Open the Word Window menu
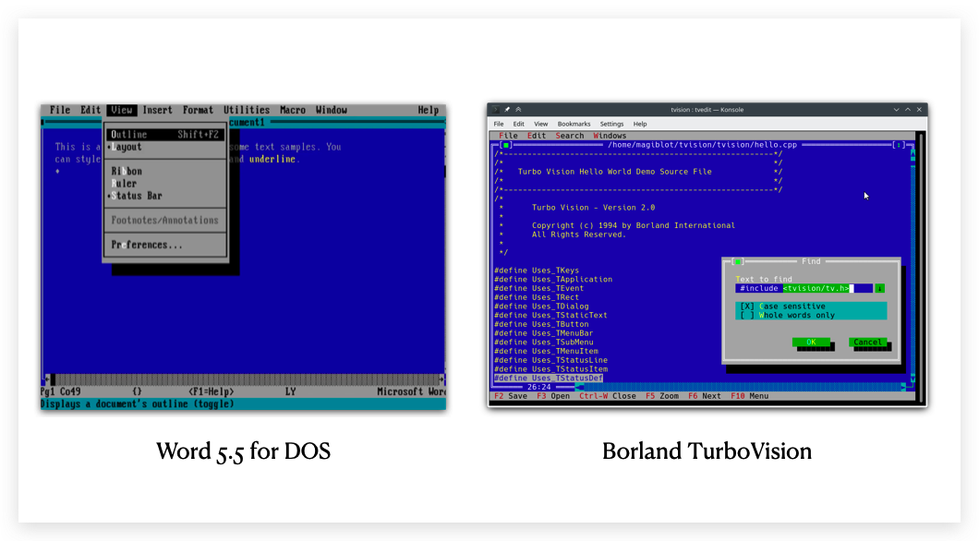This screenshot has width=979, height=541. [x=331, y=110]
